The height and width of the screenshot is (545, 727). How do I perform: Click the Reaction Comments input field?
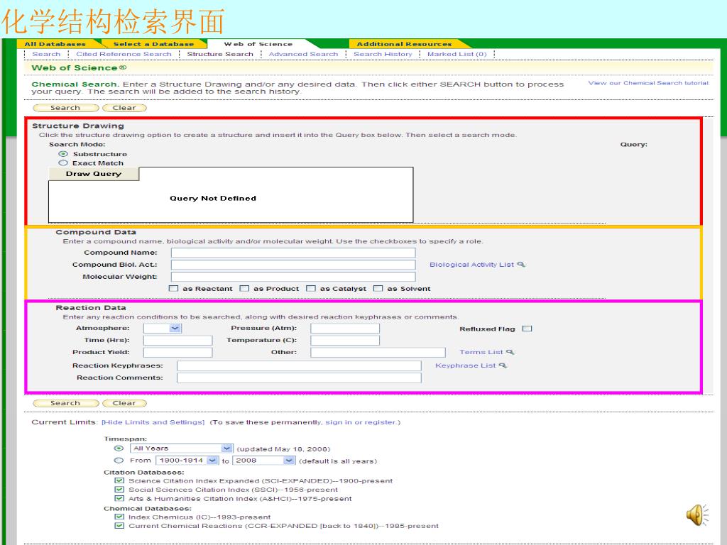[299, 378]
